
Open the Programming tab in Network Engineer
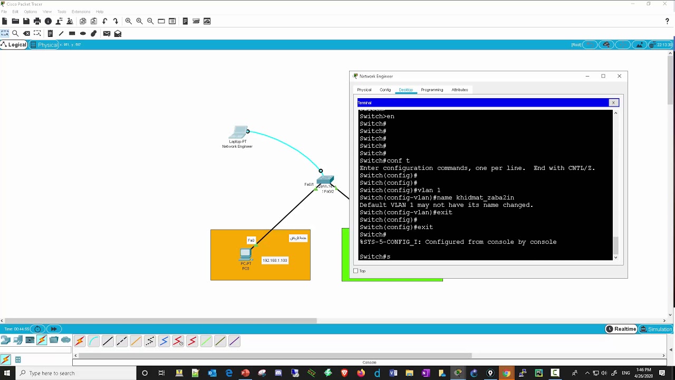pyautogui.click(x=432, y=90)
